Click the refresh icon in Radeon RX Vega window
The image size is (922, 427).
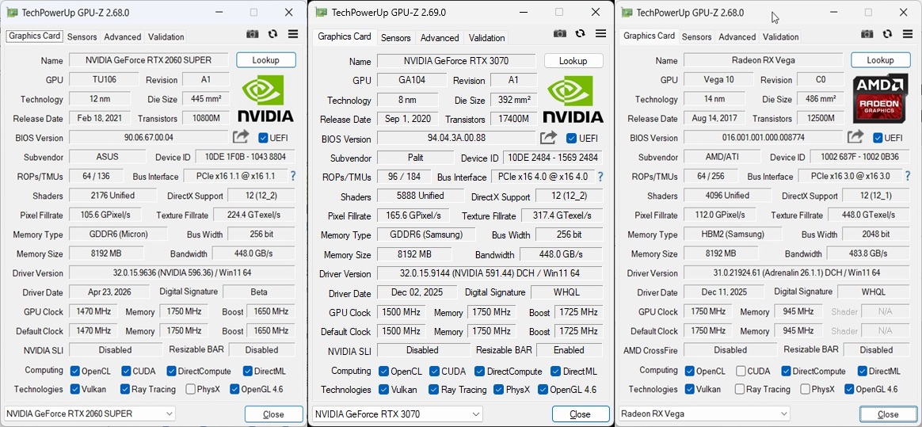pyautogui.click(x=887, y=34)
